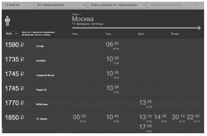Click the 'Сочи —' origin label

pyautogui.click(x=76, y=14)
